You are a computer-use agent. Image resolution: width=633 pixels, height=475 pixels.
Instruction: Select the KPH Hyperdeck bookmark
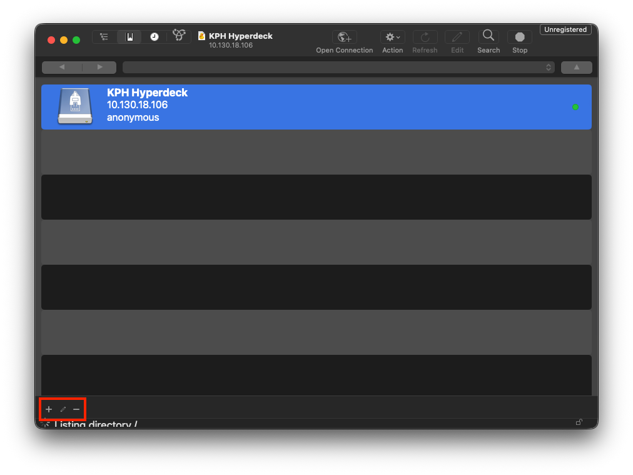pos(316,107)
